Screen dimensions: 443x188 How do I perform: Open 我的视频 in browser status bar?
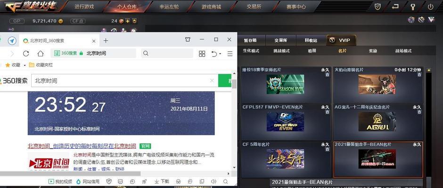click(x=60, y=181)
